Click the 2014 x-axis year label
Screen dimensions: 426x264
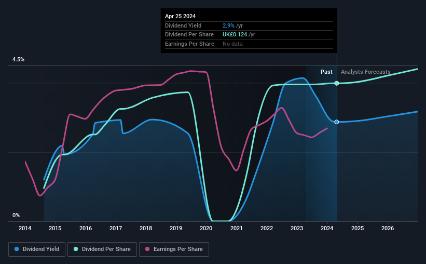25,228
